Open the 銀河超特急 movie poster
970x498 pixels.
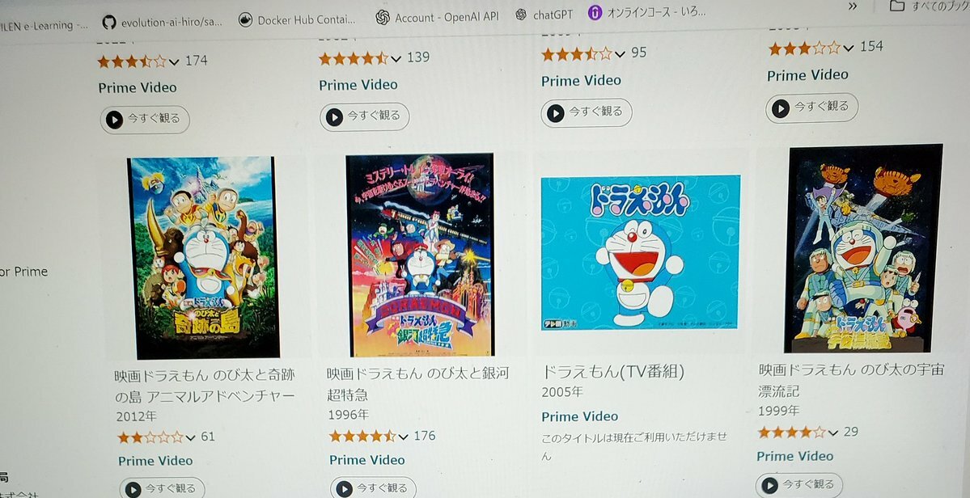pos(421,255)
